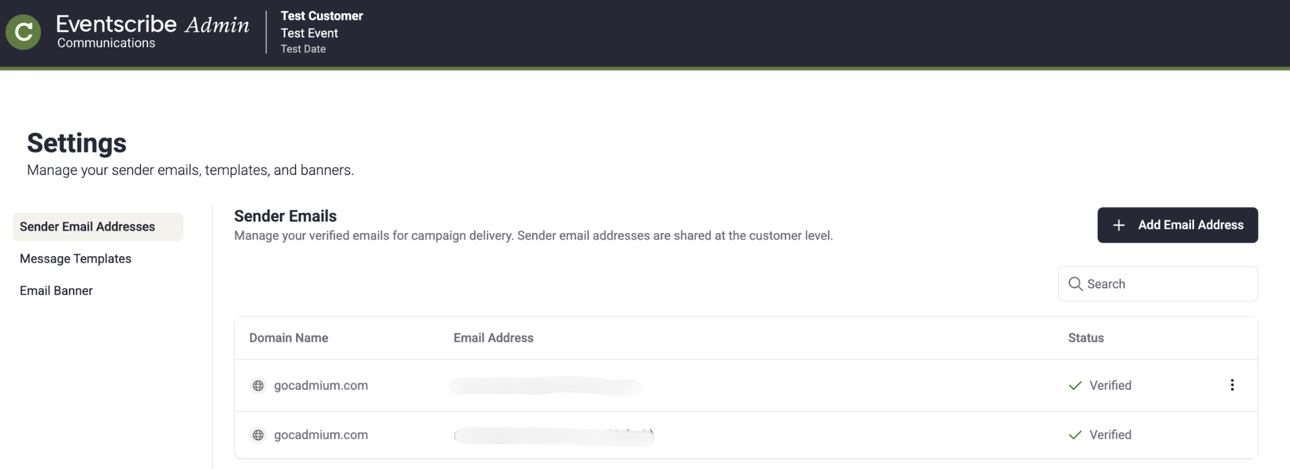This screenshot has height=469, width=1290.
Task: Click globe icon in first gocadmium.com row
Action: (258, 386)
